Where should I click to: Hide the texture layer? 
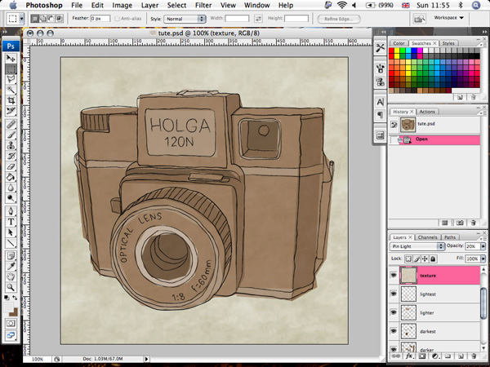click(394, 276)
